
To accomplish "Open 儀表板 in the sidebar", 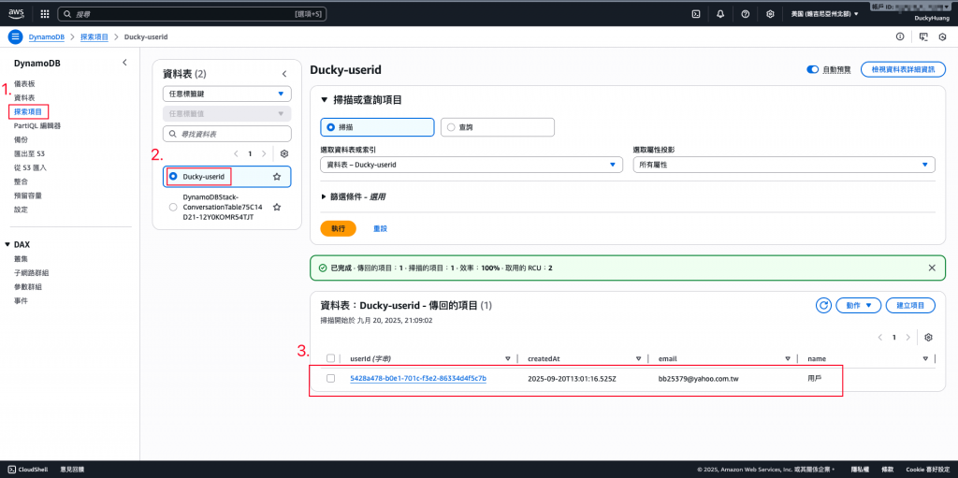I will click(25, 84).
